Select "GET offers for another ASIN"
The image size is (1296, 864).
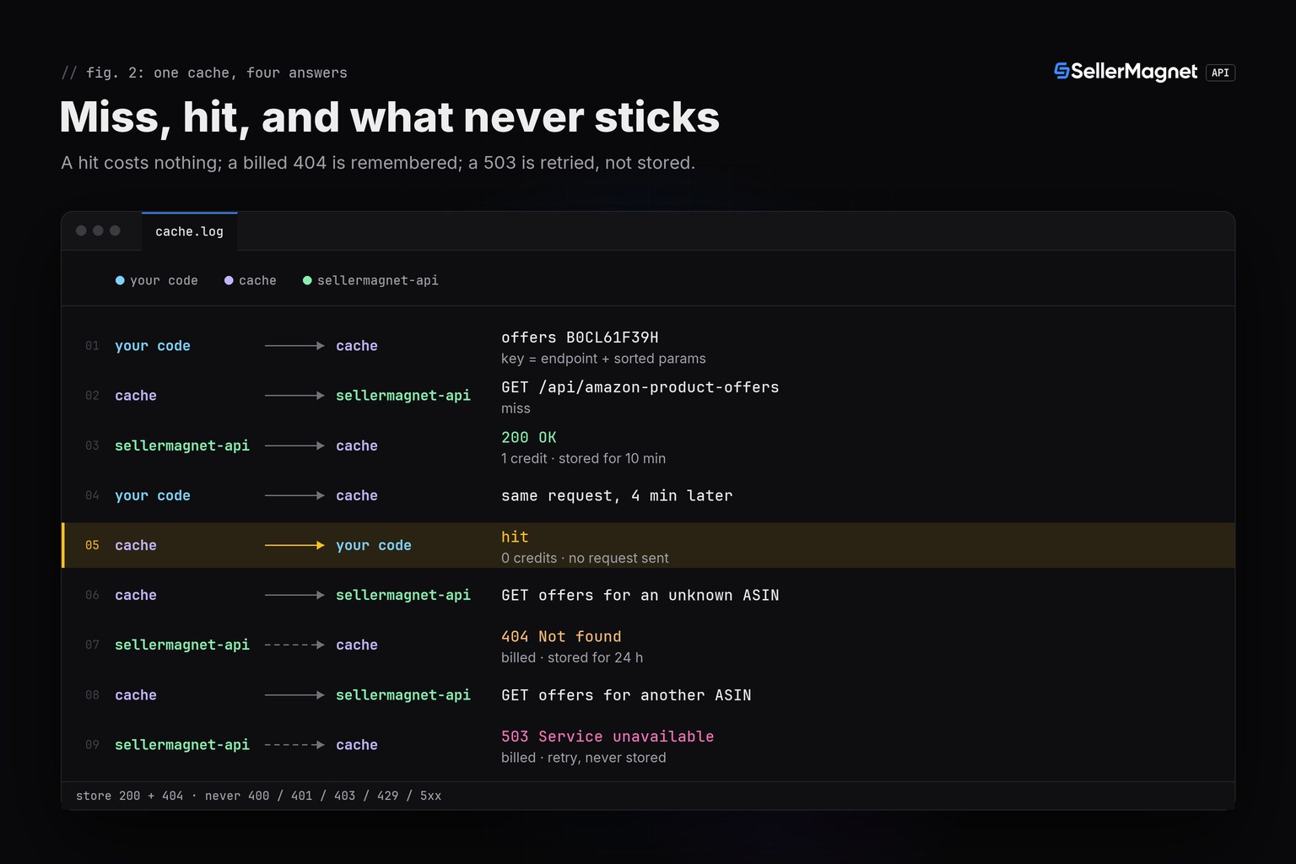point(626,695)
